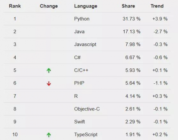178x140 pixels.
Task: Click TypeScript's +0.2 % trend value
Action: (x=160, y=135)
